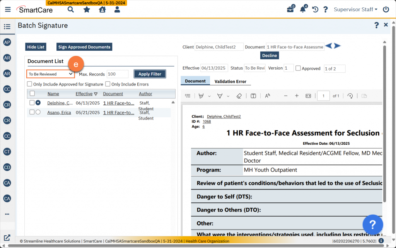Click the Sign Approved Documents button
Image resolution: width=396 pixels, height=248 pixels.
[84, 47]
